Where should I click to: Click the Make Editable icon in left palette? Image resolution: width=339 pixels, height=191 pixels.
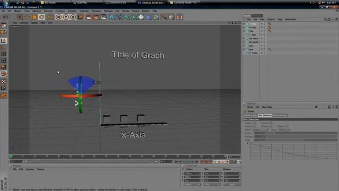4,26
